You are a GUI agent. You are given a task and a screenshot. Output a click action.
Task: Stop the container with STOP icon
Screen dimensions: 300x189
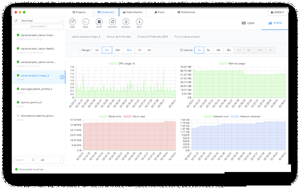tap(99, 22)
